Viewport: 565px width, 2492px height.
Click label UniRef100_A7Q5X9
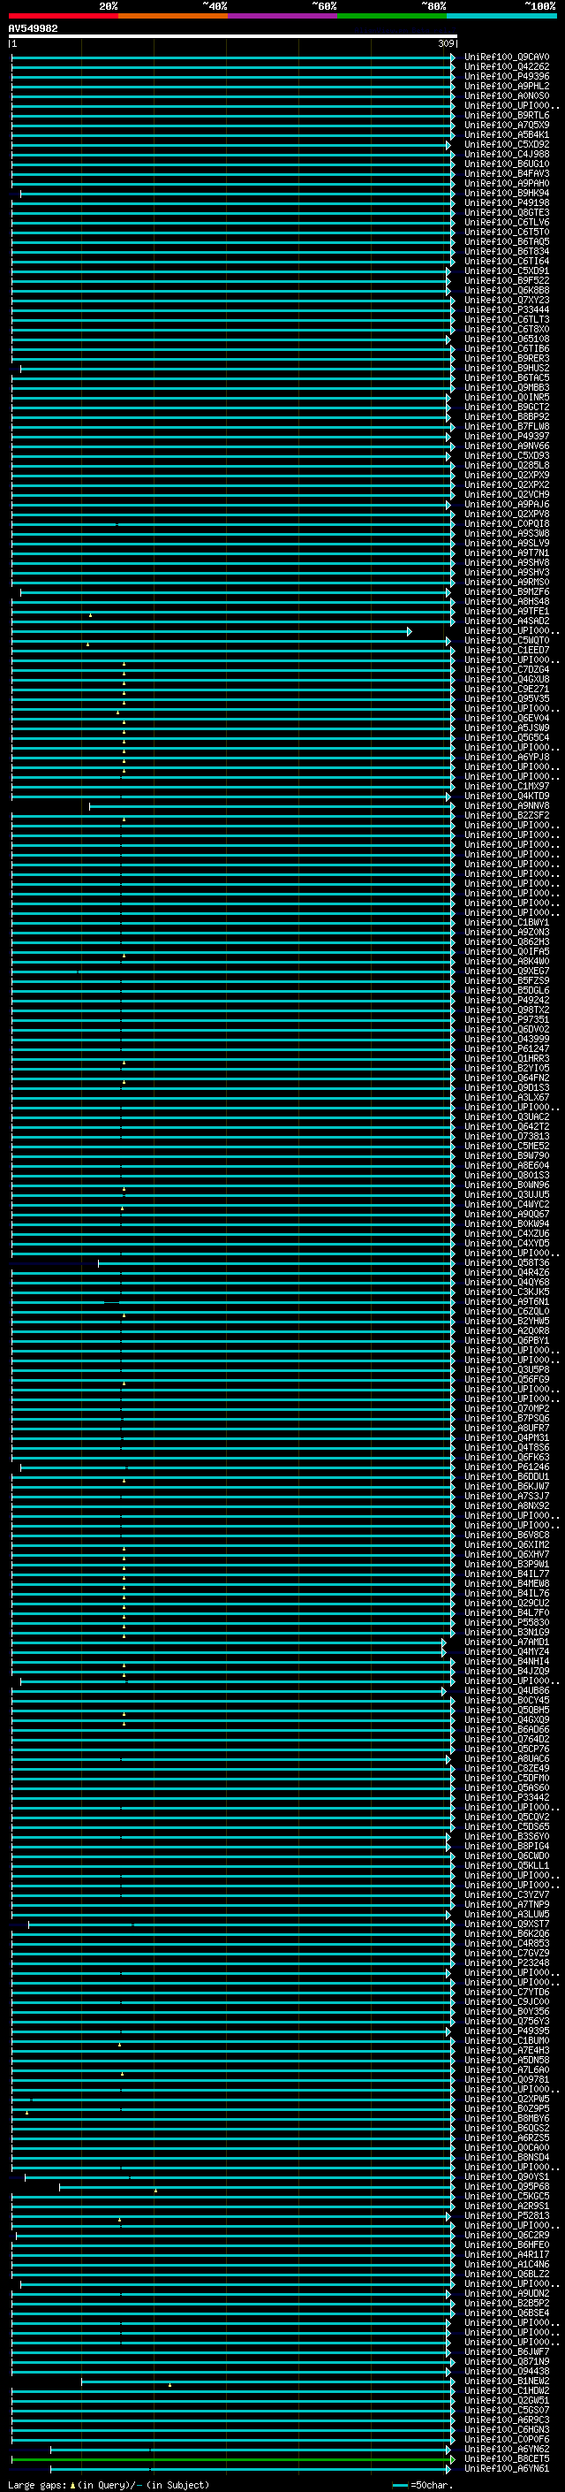click(507, 125)
